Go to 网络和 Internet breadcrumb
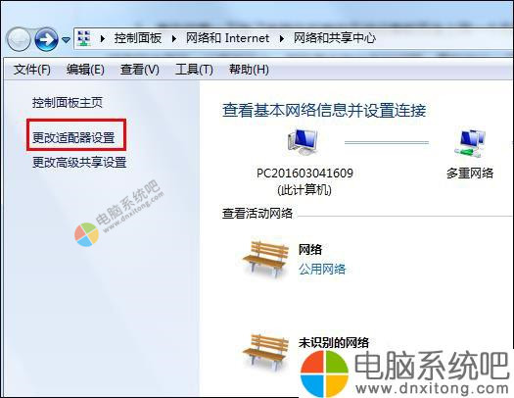 point(227,38)
